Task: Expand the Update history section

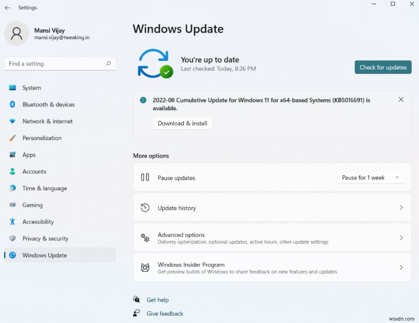Action: (272, 207)
